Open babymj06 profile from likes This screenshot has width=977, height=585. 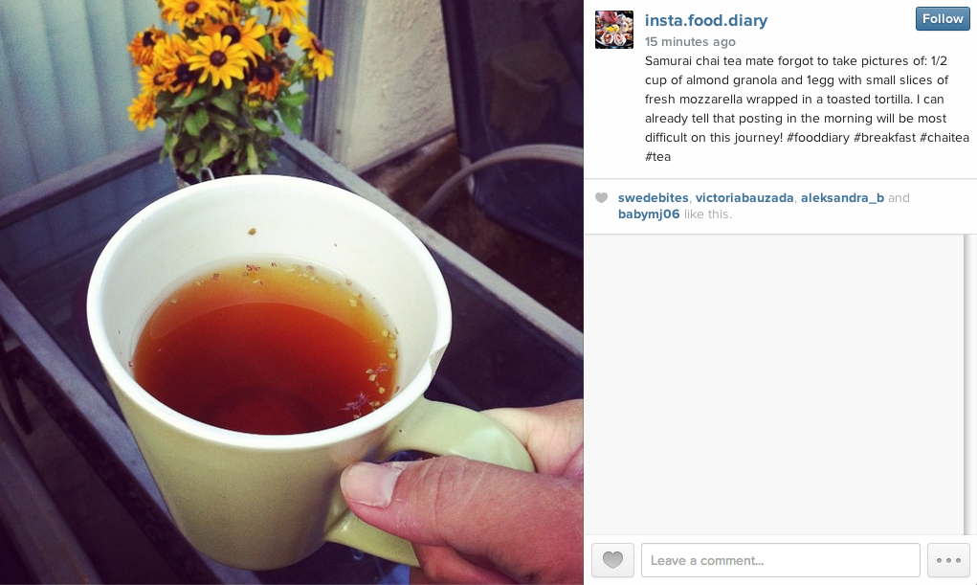(x=649, y=214)
